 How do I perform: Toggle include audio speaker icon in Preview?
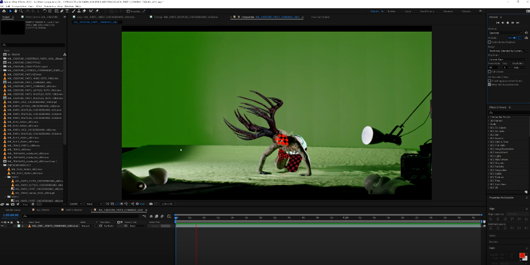pos(515,38)
